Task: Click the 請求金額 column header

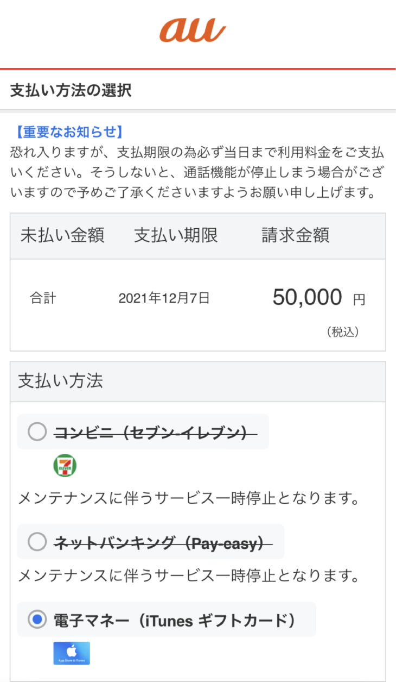Action: click(x=296, y=235)
